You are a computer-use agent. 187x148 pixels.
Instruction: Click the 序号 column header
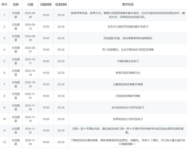[4, 5]
